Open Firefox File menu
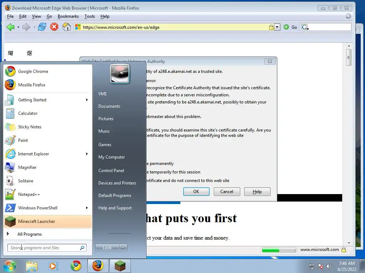 pos(10,16)
